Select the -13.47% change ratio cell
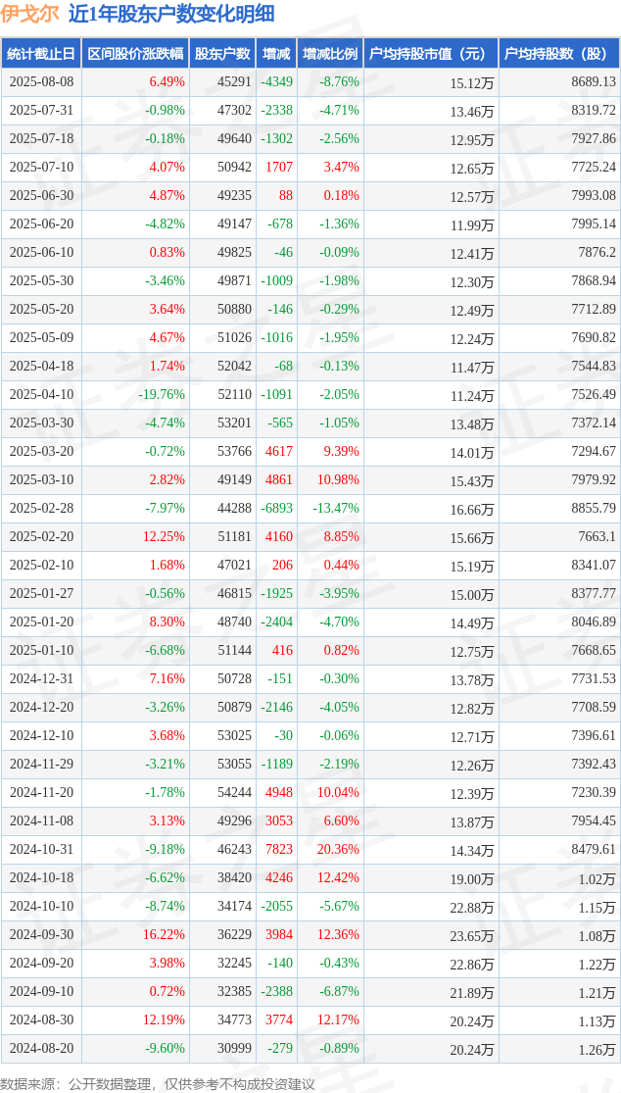Image resolution: width=621 pixels, height=1093 pixels. [x=335, y=509]
